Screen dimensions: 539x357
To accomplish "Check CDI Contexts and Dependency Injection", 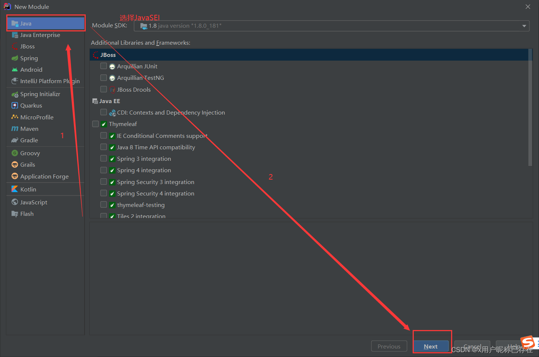I will pyautogui.click(x=103, y=112).
